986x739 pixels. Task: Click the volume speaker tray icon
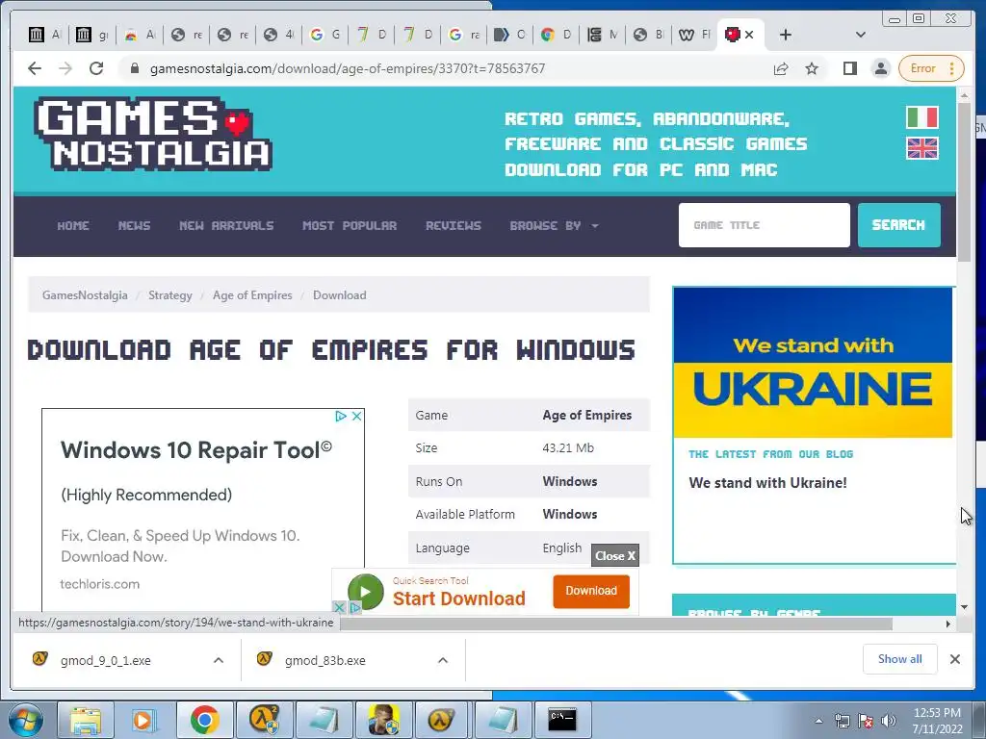pyautogui.click(x=889, y=721)
